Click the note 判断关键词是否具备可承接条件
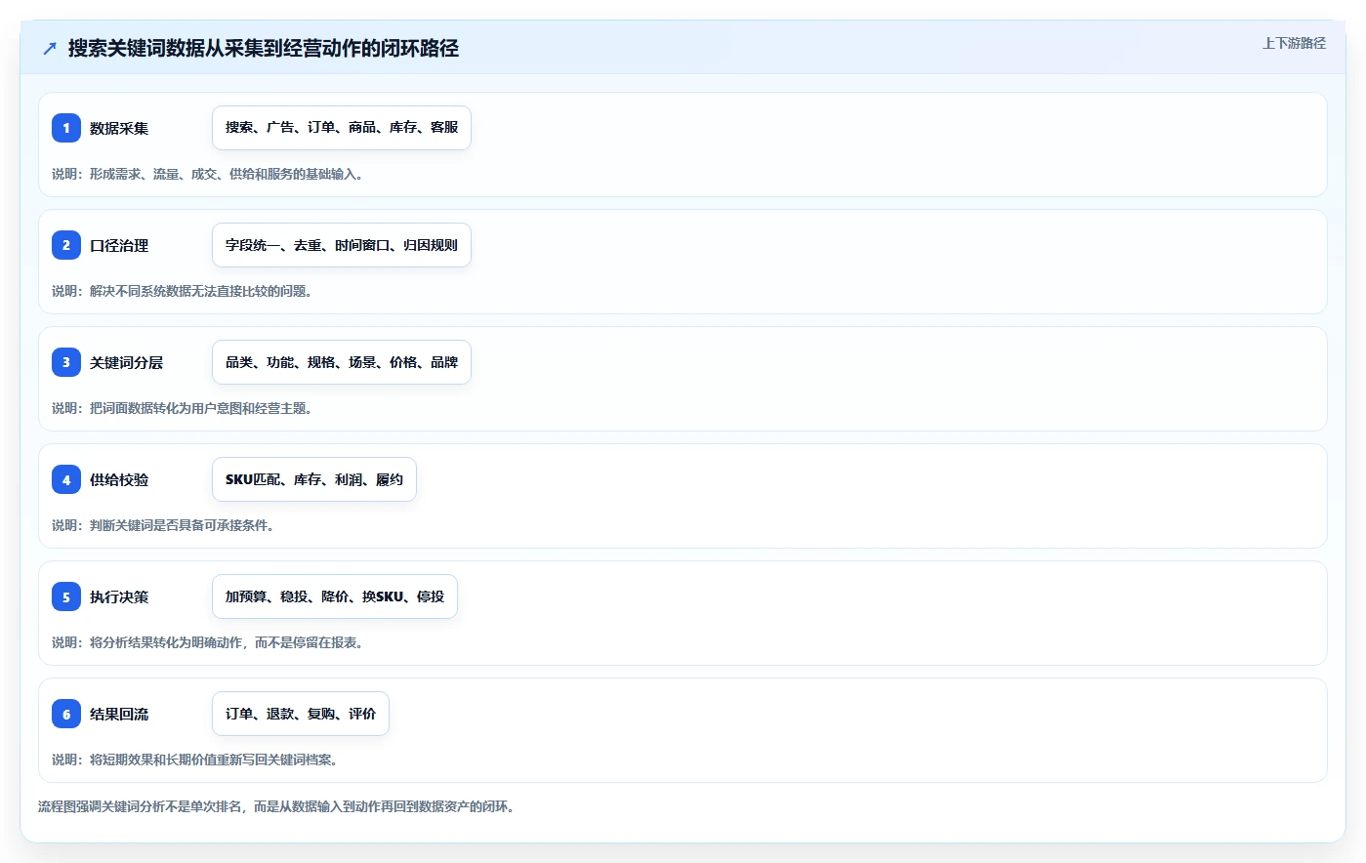Viewport: 1366px width, 863px height. [163, 525]
